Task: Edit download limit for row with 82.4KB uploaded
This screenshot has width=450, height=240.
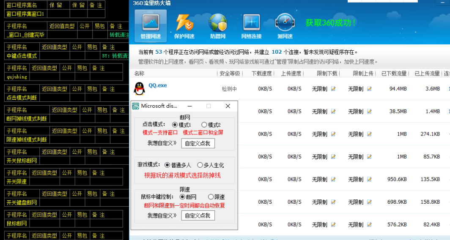Action: point(333,224)
